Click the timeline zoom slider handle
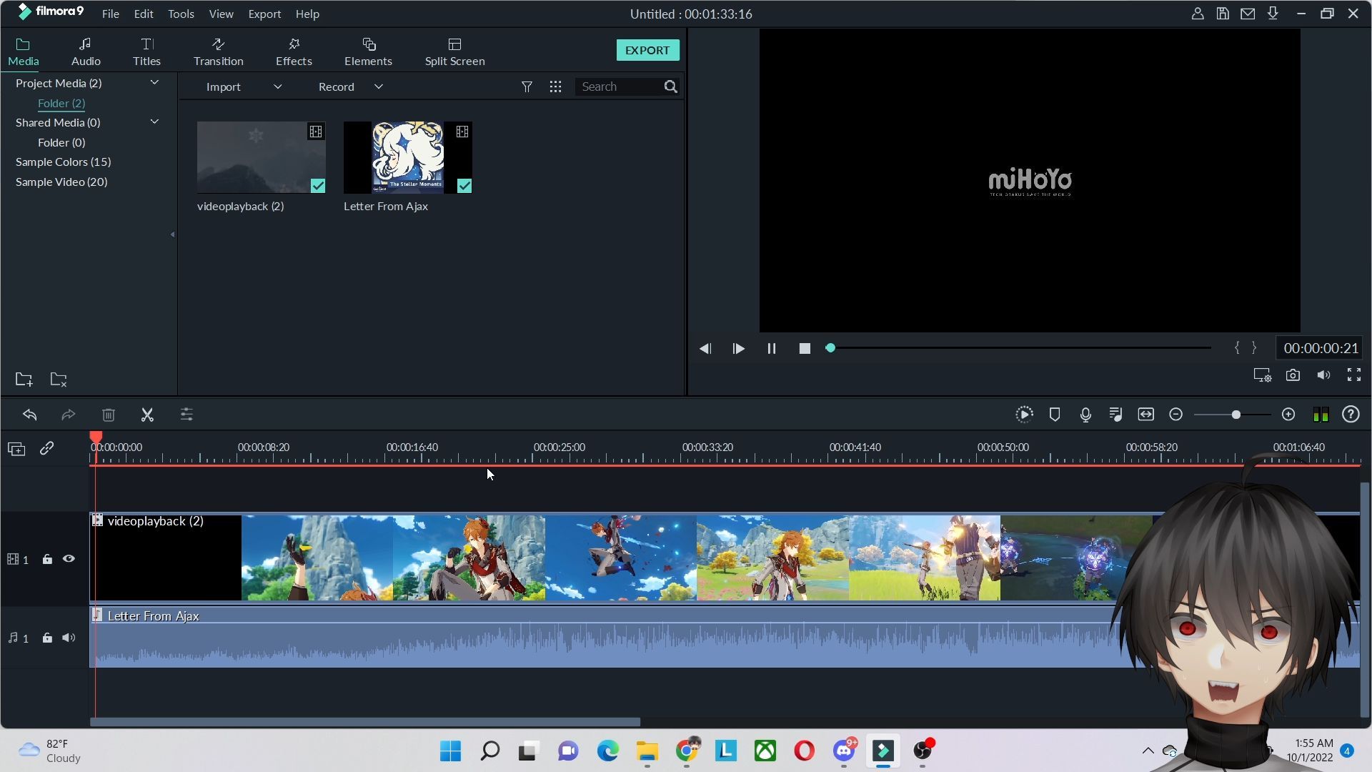Viewport: 1372px width, 772px height. 1236,415
